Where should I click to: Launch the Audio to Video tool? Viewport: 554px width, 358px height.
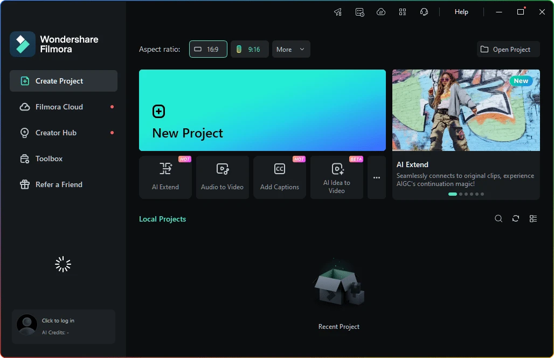pos(222,177)
